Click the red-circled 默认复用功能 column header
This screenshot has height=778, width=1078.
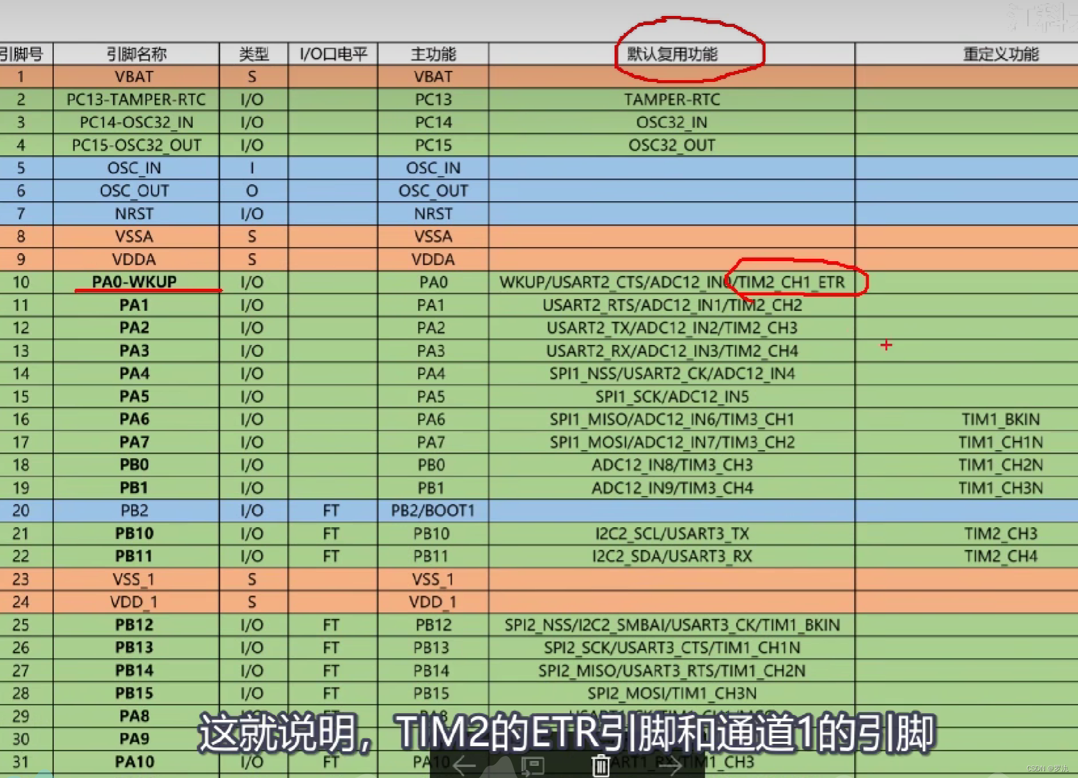coord(673,54)
